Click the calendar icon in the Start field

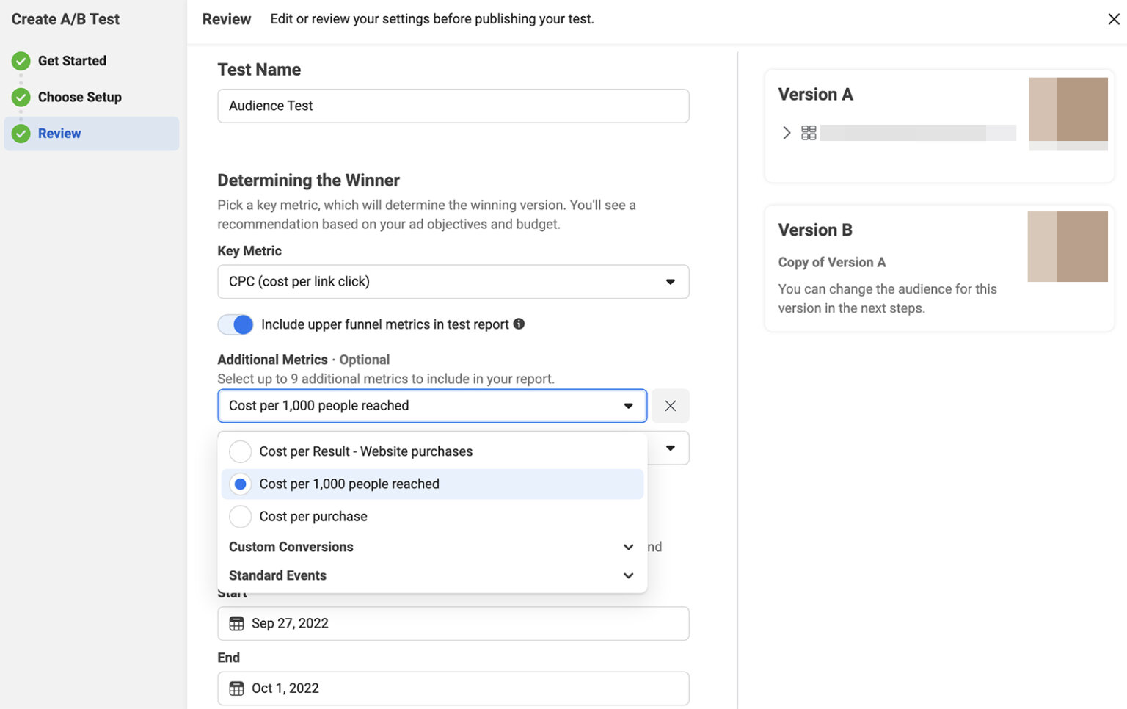point(236,623)
